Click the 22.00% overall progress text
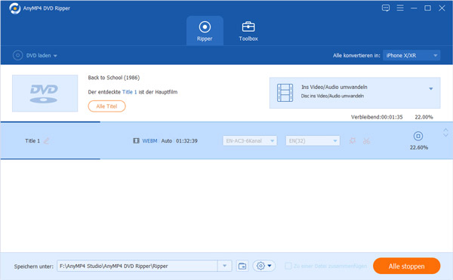The image size is (453, 280). click(424, 117)
